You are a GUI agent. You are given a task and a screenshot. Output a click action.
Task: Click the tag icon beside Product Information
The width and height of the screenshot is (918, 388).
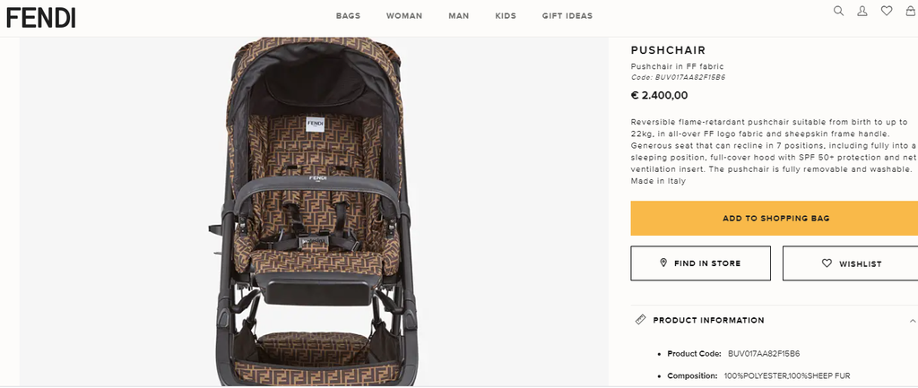click(x=640, y=320)
